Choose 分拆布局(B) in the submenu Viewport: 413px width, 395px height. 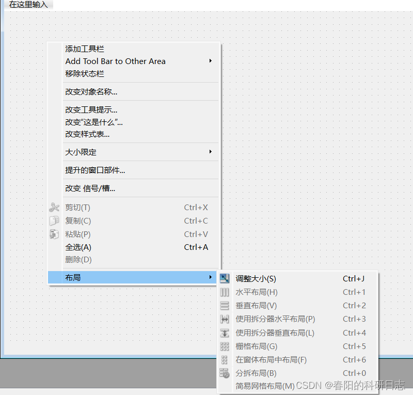click(x=297, y=373)
